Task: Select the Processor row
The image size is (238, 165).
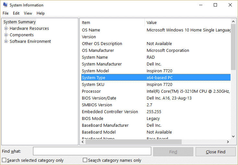Action: pos(156,91)
